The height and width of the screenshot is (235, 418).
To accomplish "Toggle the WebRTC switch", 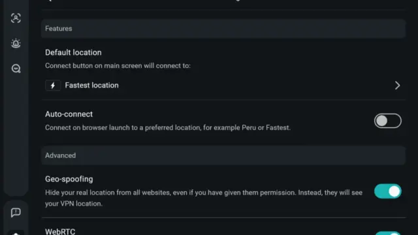I will point(387,233).
